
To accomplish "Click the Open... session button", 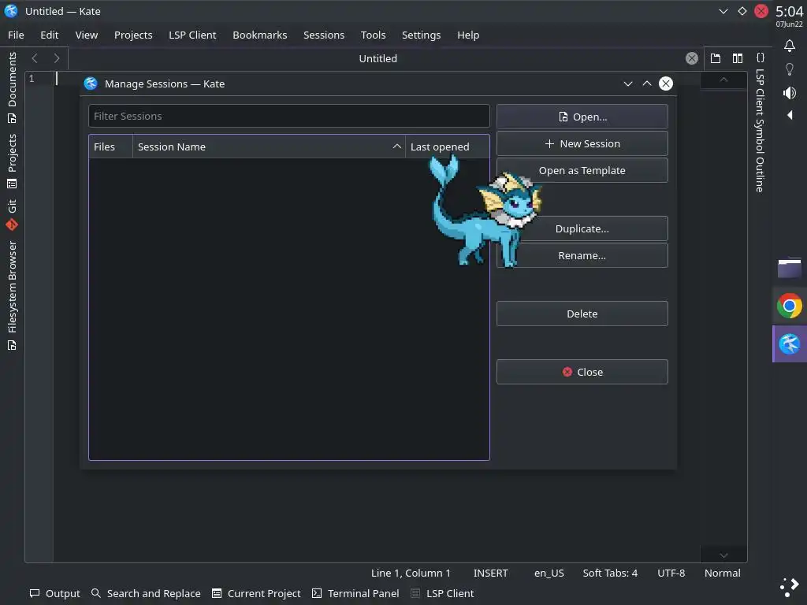I will (x=582, y=117).
